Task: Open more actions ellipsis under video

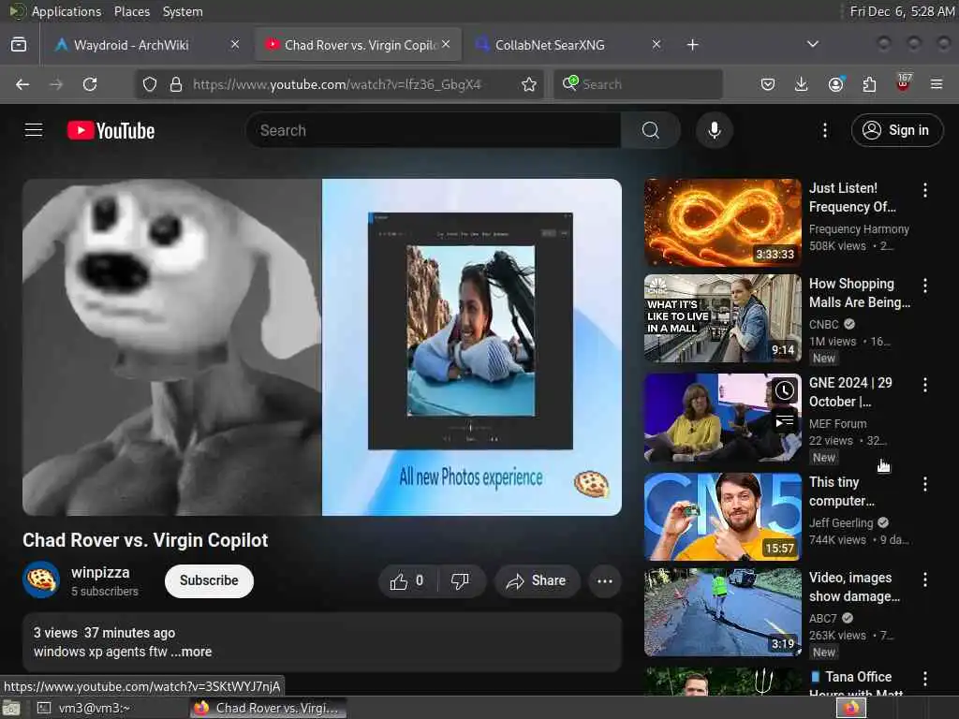Action: 604,580
